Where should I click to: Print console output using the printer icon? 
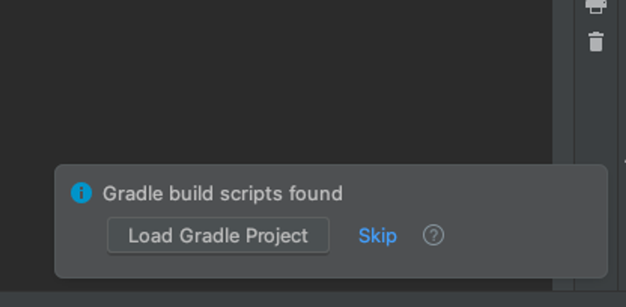coord(596,6)
